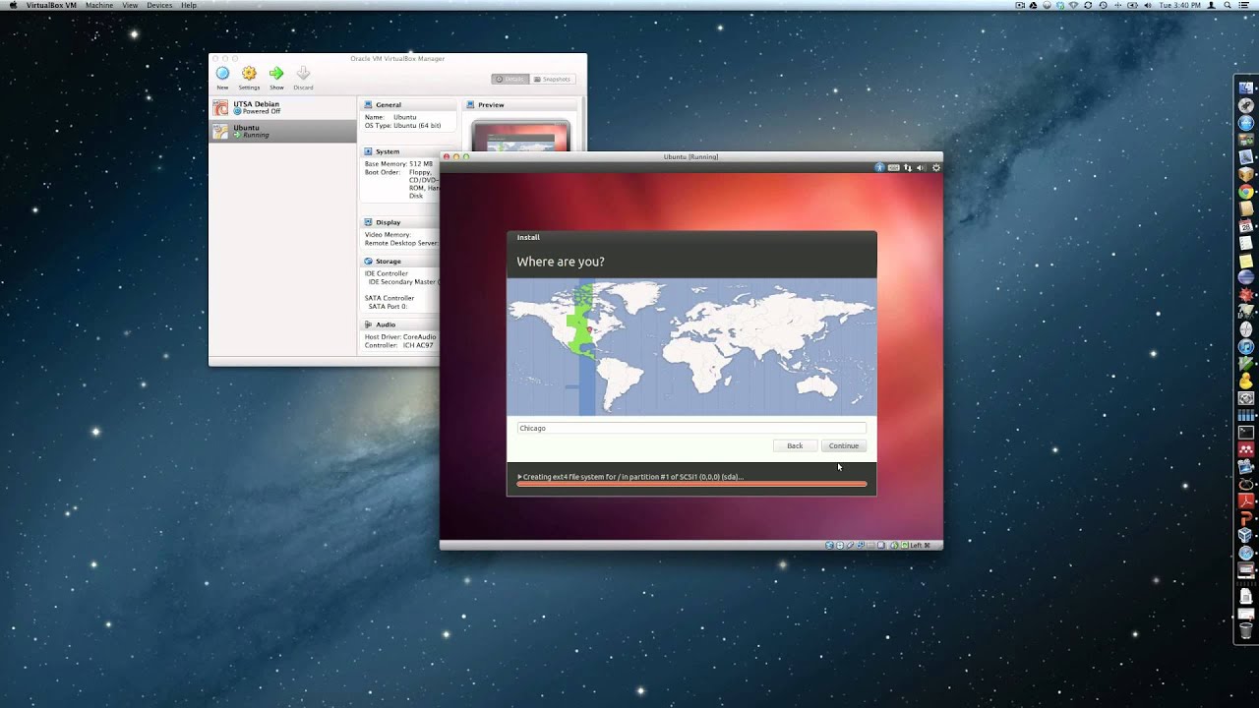The width and height of the screenshot is (1259, 708).
Task: Click the clock showing Tue 3:40 PM
Action: tap(1180, 5)
